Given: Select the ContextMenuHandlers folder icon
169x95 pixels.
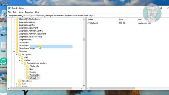Looking at the screenshot, I should 25,63.
